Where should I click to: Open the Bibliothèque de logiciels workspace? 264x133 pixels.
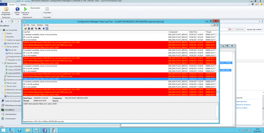[11, 105]
